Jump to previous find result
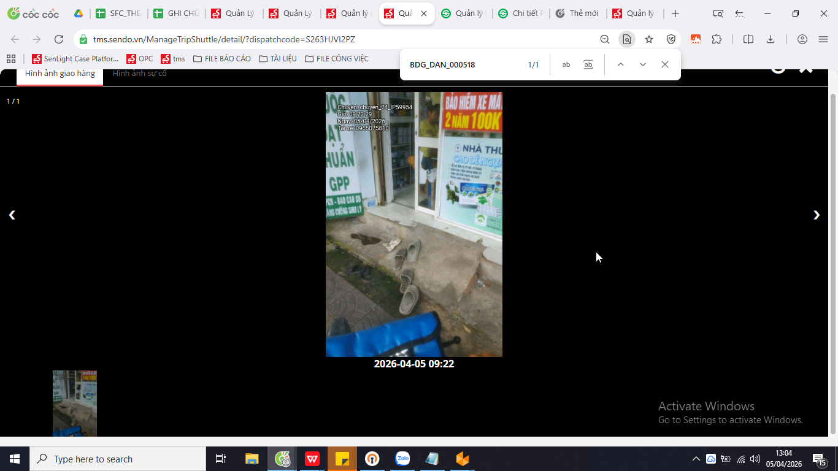This screenshot has height=471, width=838. 621,64
